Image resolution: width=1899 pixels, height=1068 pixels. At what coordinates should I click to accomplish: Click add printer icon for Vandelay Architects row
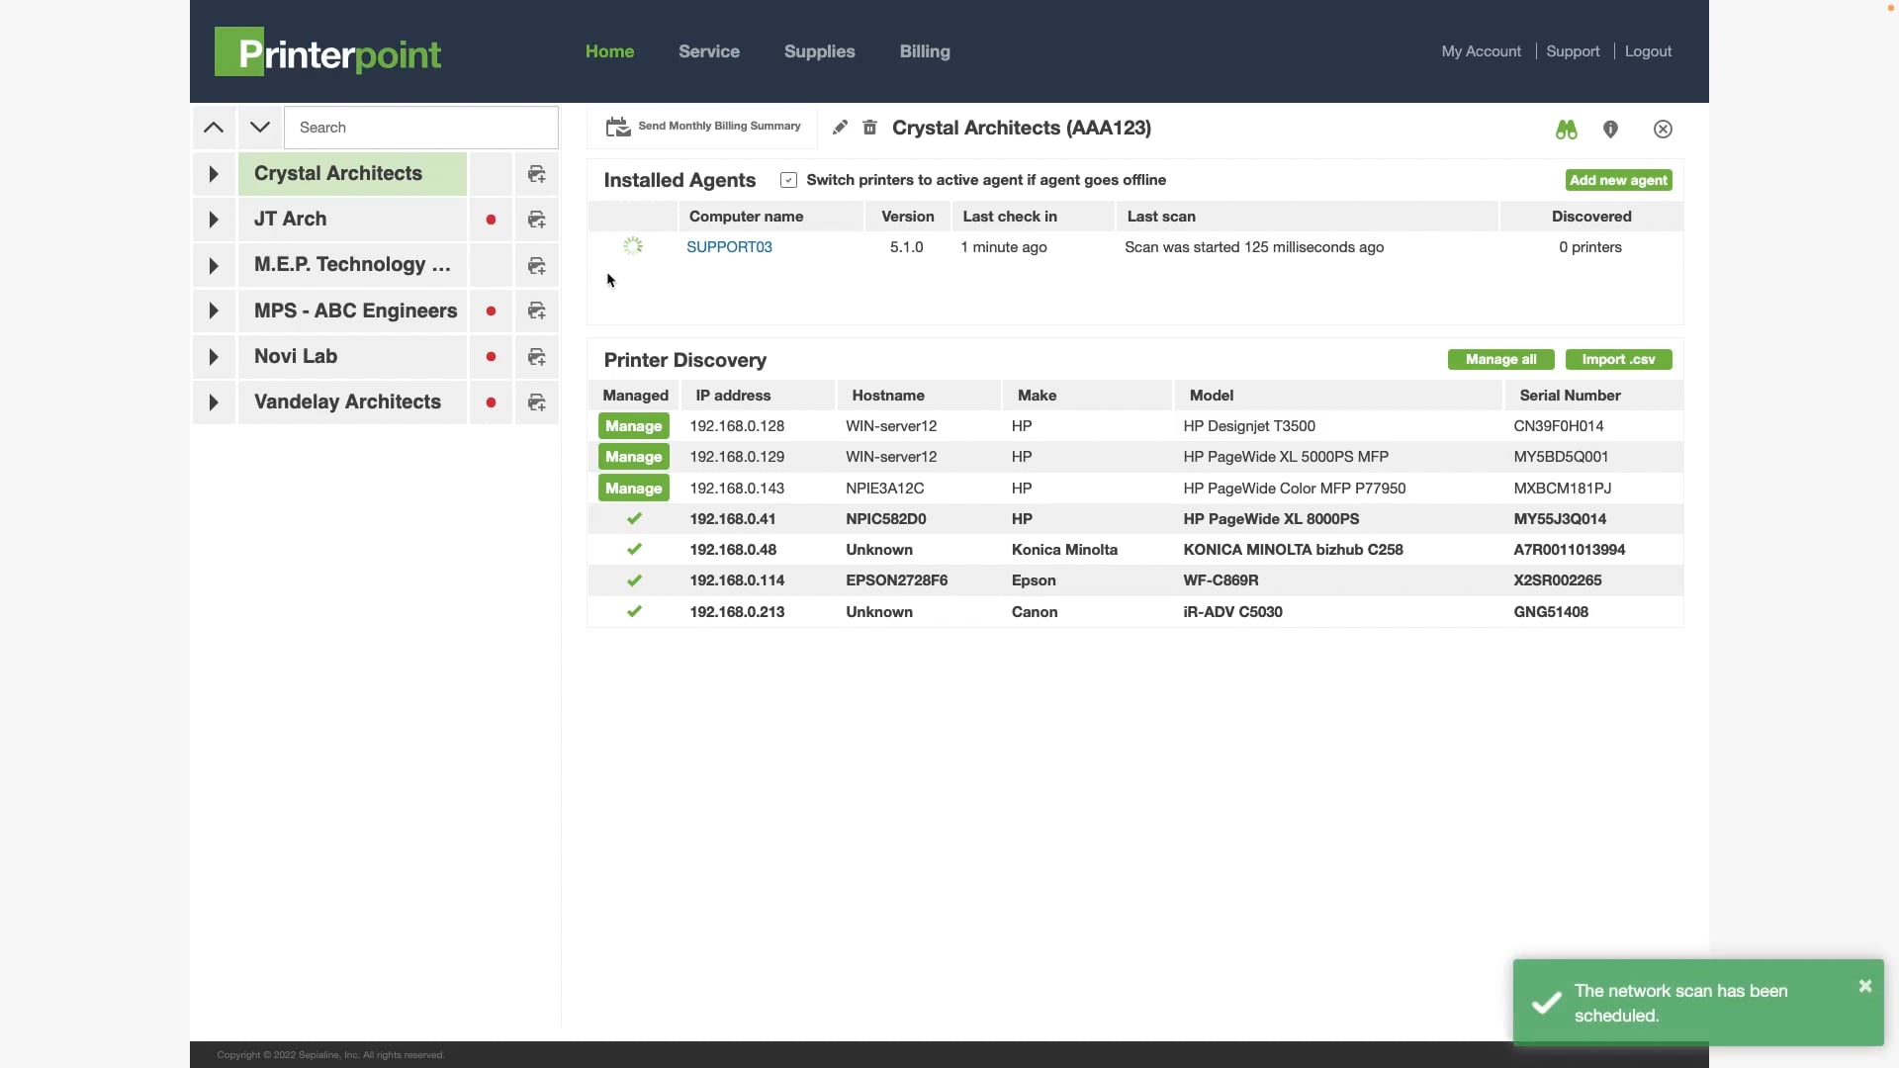tap(537, 402)
